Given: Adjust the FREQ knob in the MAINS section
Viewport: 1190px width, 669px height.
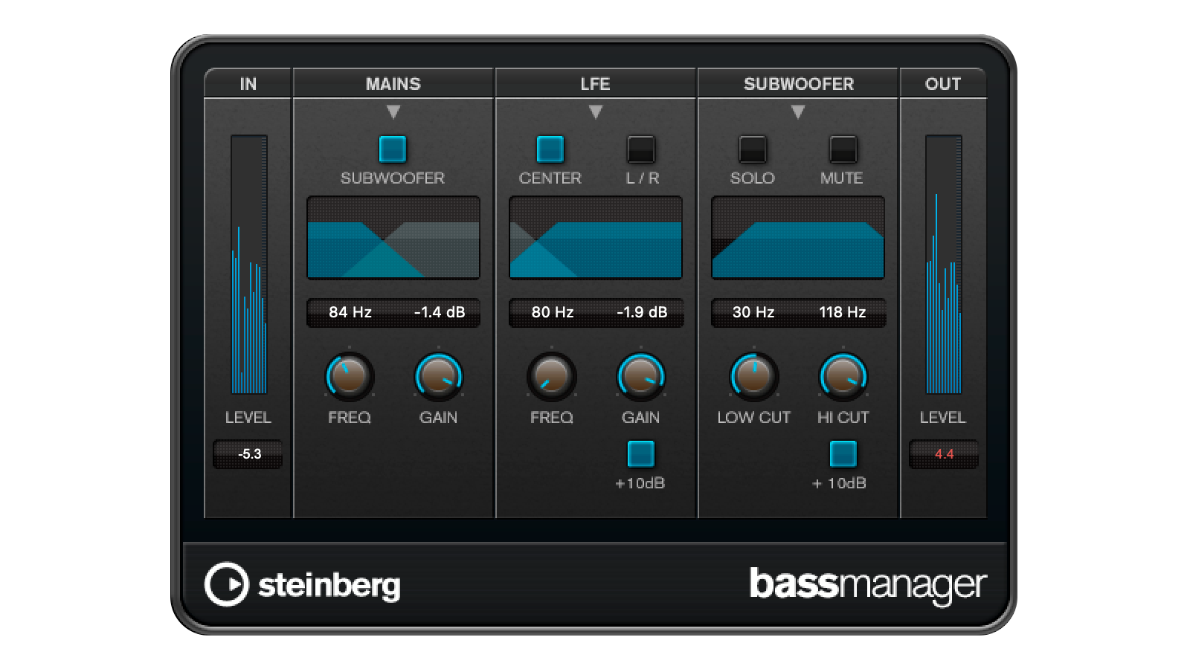Looking at the screenshot, I should (x=348, y=377).
